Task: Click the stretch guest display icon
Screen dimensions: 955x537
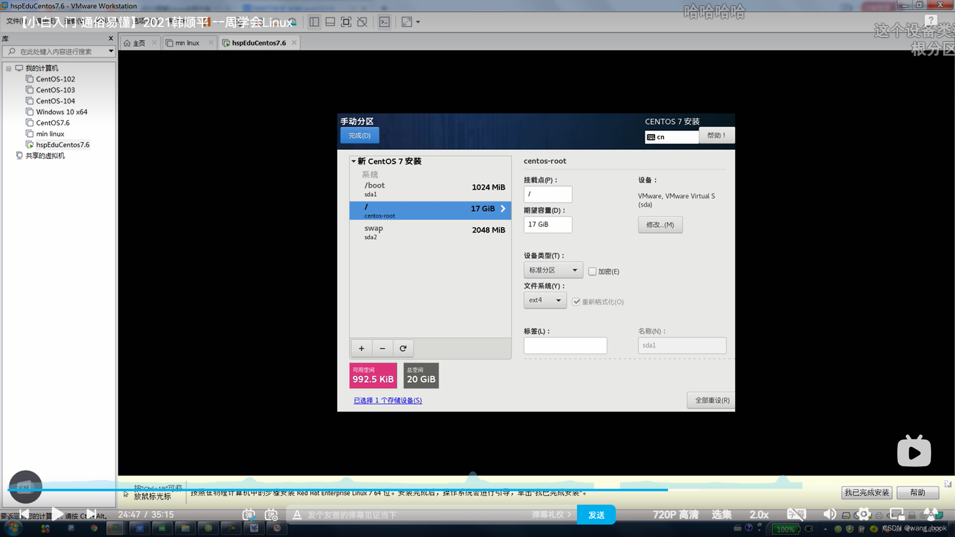Action: coord(406,22)
